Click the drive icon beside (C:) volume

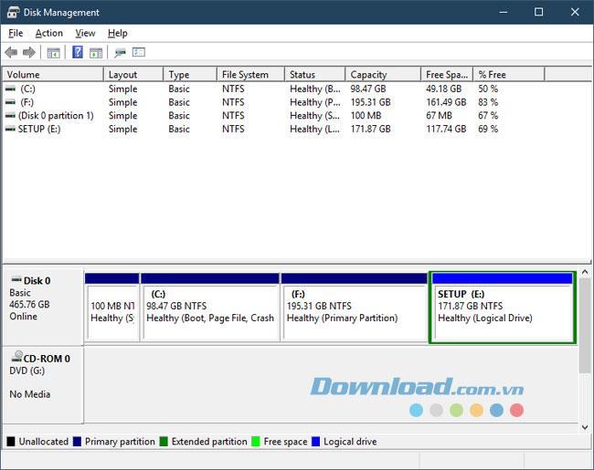pos(11,89)
